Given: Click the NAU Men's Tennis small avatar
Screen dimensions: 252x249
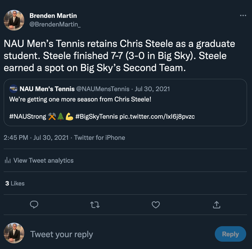Looking at the screenshot, I should [13, 89].
